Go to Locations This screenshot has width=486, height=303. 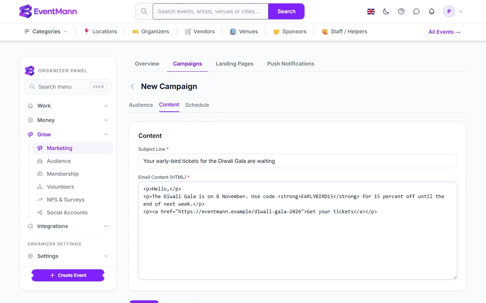point(100,31)
